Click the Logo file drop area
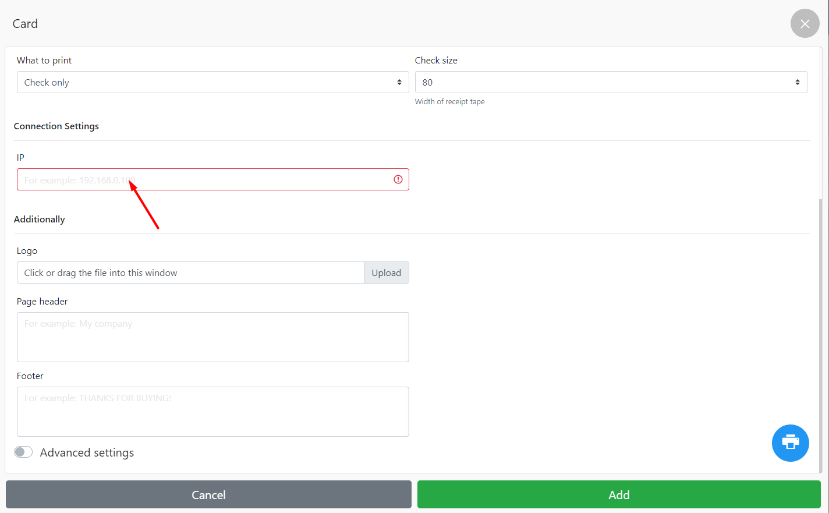The height and width of the screenshot is (513, 829). (x=190, y=273)
